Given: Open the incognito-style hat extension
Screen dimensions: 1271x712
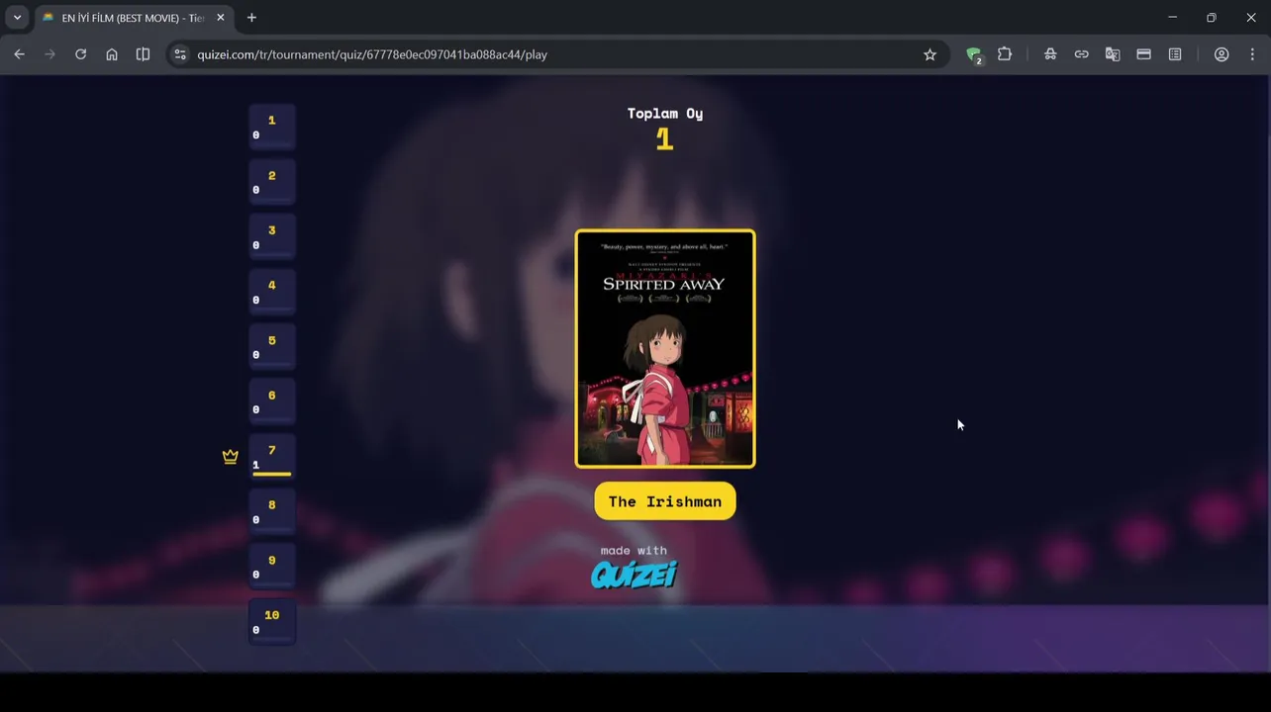Looking at the screenshot, I should (1050, 54).
